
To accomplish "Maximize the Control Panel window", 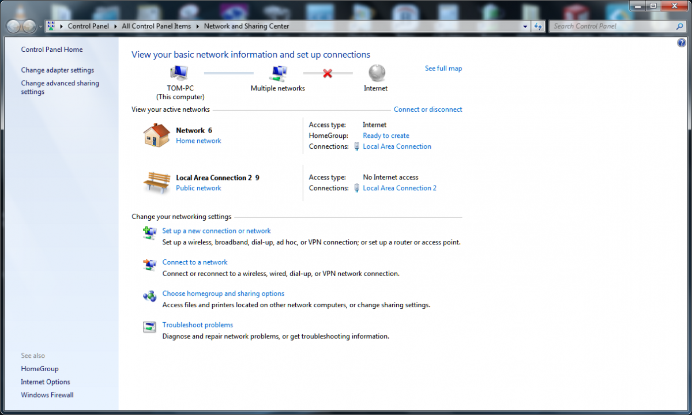I will point(653,5).
